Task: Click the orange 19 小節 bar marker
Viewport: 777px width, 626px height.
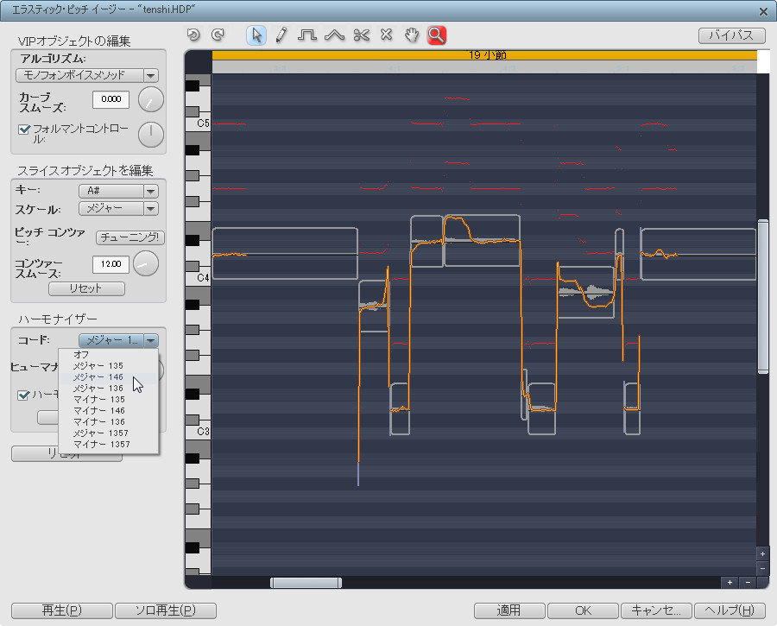Action: (484, 55)
